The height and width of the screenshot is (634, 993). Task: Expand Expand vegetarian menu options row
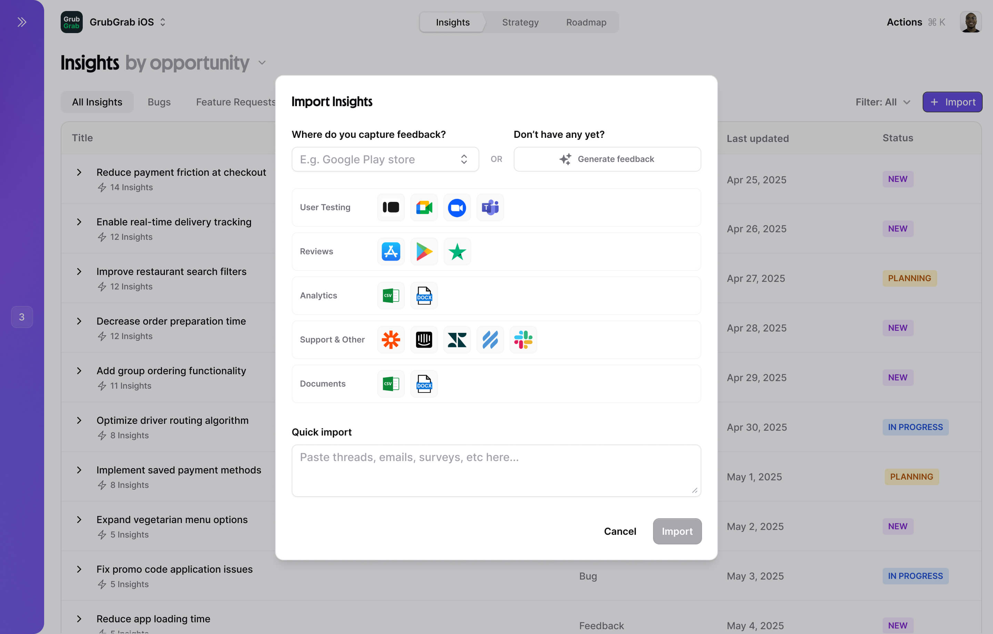[79, 519]
